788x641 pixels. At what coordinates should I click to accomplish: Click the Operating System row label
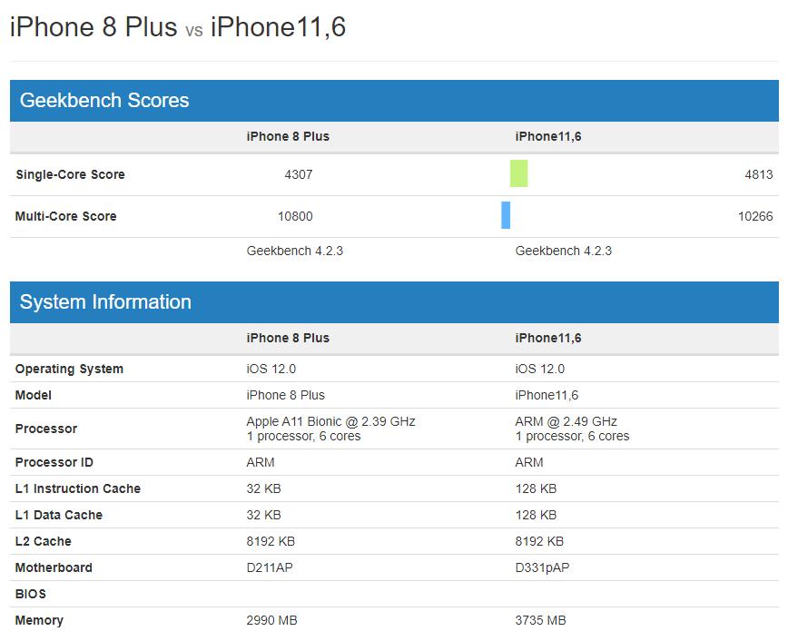point(69,369)
